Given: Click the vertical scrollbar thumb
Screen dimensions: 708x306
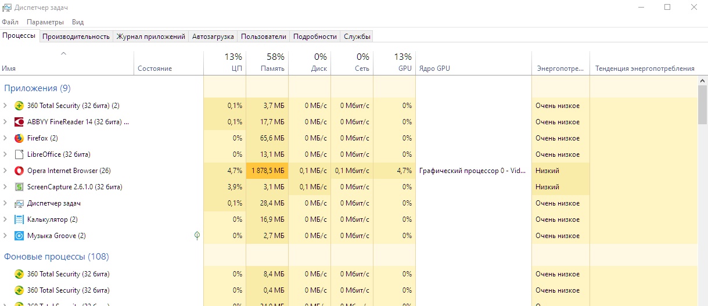Looking at the screenshot, I should click(x=703, y=105).
